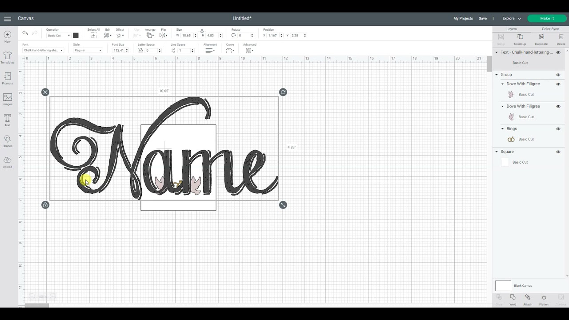Switch to the Color Sync tab
Image resolution: width=569 pixels, height=320 pixels.
coord(550,29)
